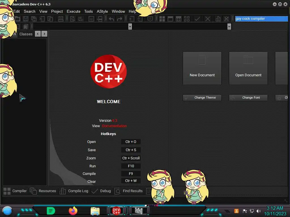The image size is (290, 217).
Task: Switch to the Compile Log bottom tab
Action: coord(74,191)
